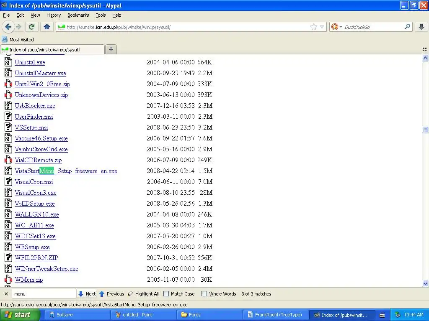Open the WC_AE11.exe link
Viewport: 429px width, 321px height.
34,225
